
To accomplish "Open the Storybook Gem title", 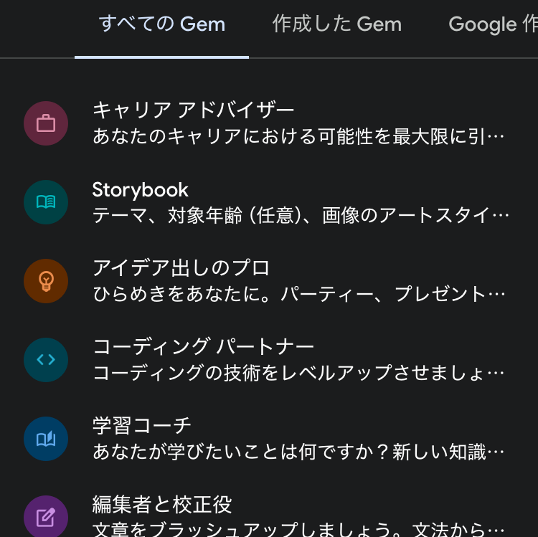I will coord(141,190).
